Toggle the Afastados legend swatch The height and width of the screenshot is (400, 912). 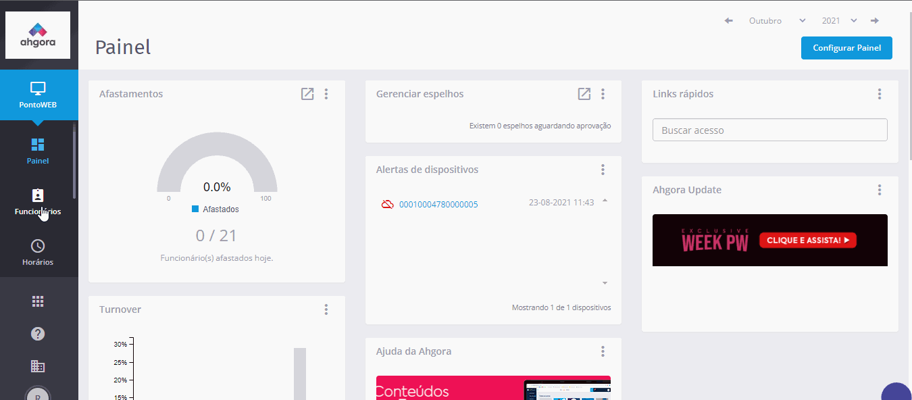195,209
